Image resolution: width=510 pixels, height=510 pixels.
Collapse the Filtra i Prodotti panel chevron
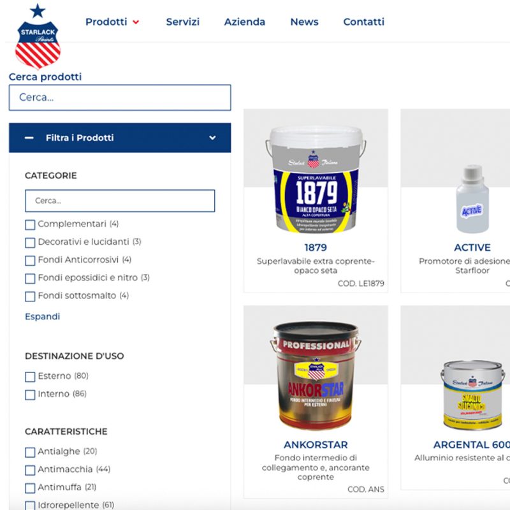point(212,138)
